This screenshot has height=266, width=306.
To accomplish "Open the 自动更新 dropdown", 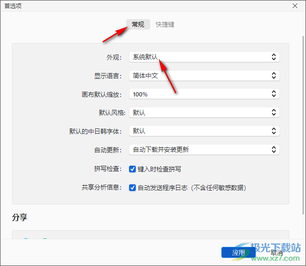I will point(204,149).
